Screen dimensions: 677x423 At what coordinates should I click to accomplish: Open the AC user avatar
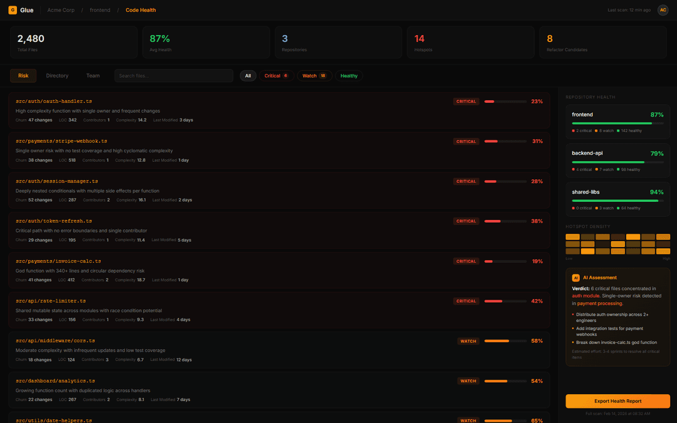coord(663,10)
